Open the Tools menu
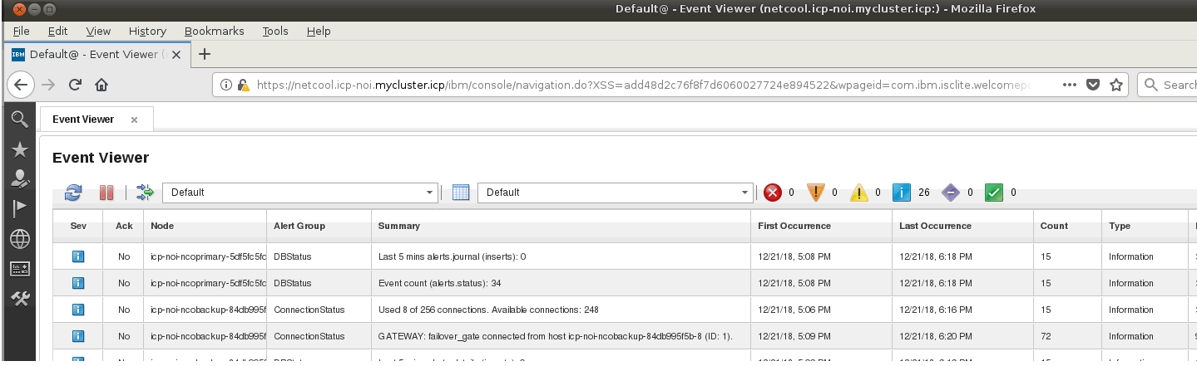This screenshot has width=1197, height=366. pos(275,31)
